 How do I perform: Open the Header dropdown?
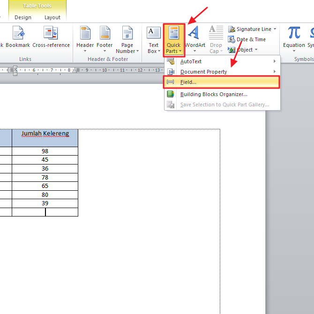[85, 38]
